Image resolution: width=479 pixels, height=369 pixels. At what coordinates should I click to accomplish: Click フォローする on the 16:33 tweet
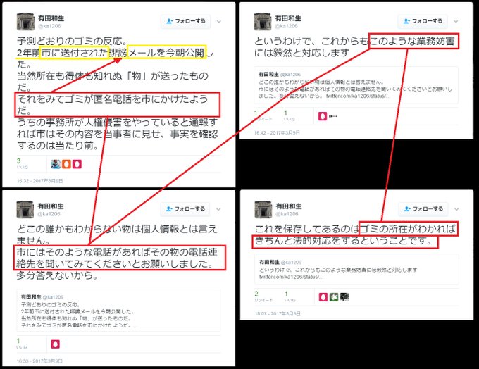click(185, 209)
